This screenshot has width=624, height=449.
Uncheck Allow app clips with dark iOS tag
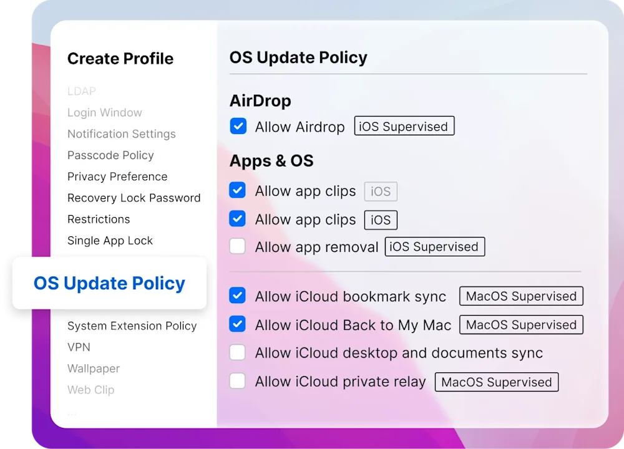coord(238,219)
